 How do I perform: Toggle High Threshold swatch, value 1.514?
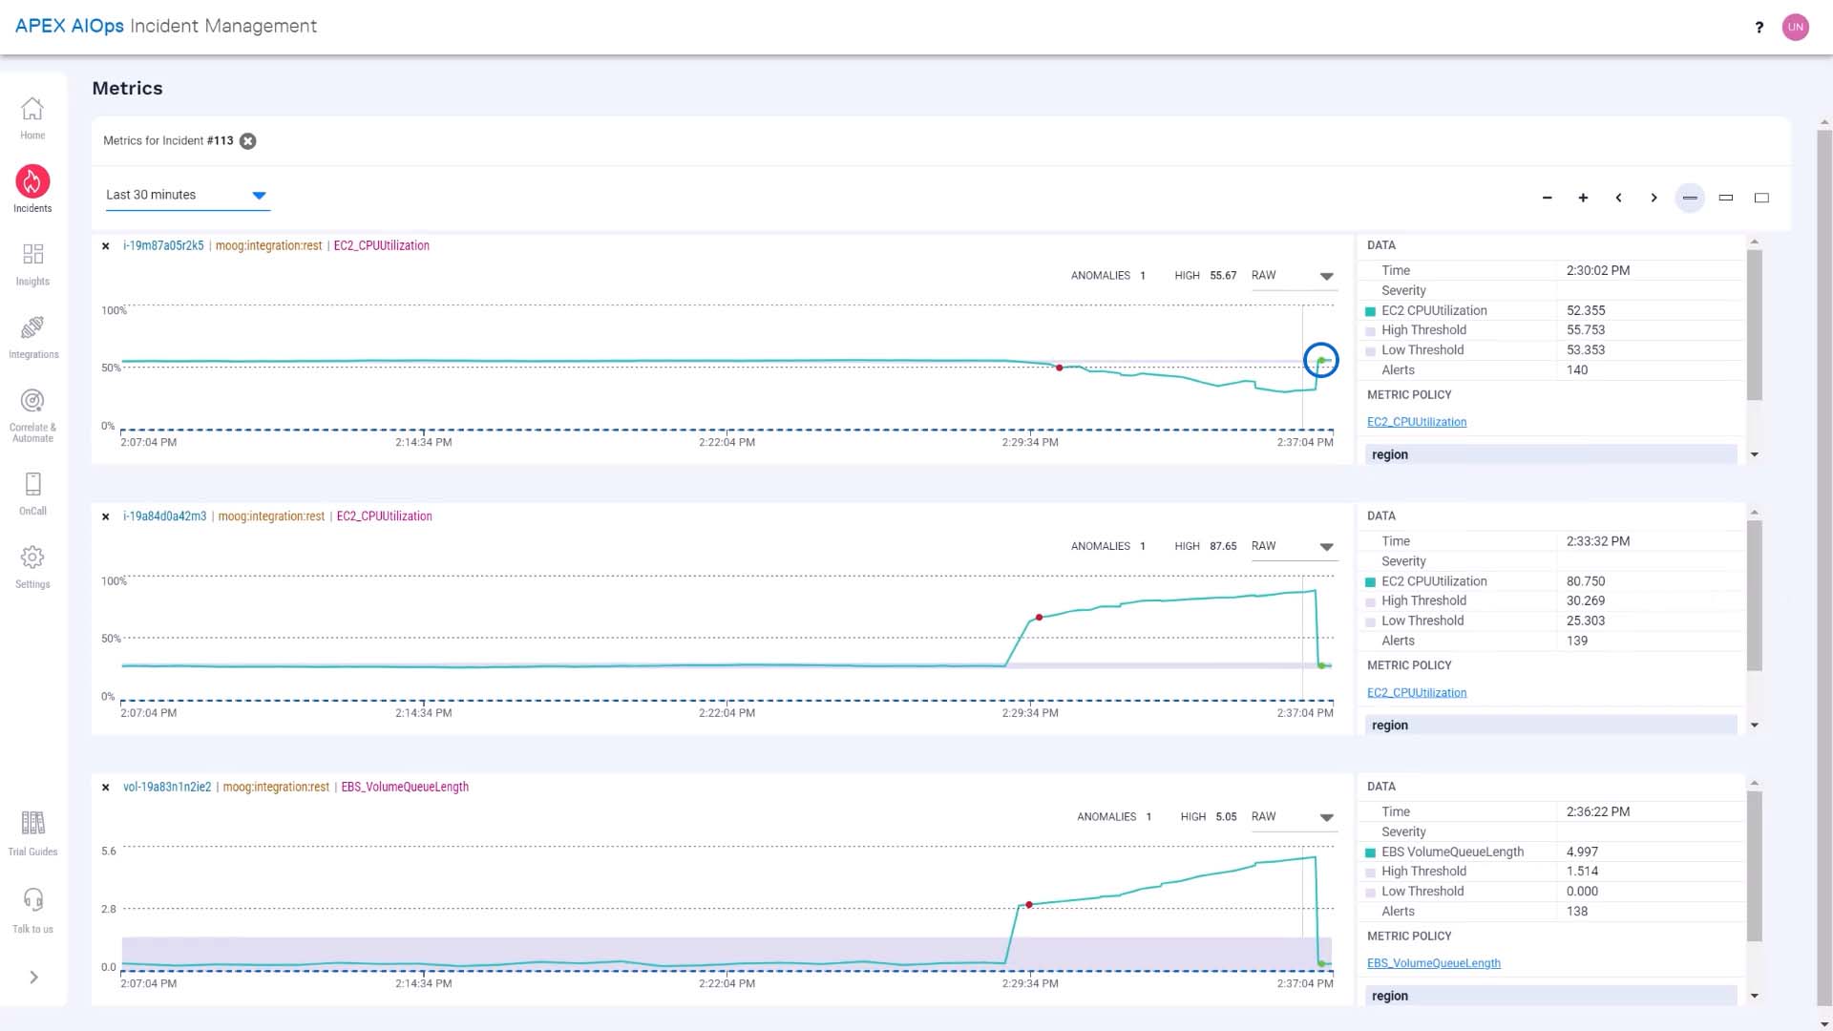tap(1371, 873)
